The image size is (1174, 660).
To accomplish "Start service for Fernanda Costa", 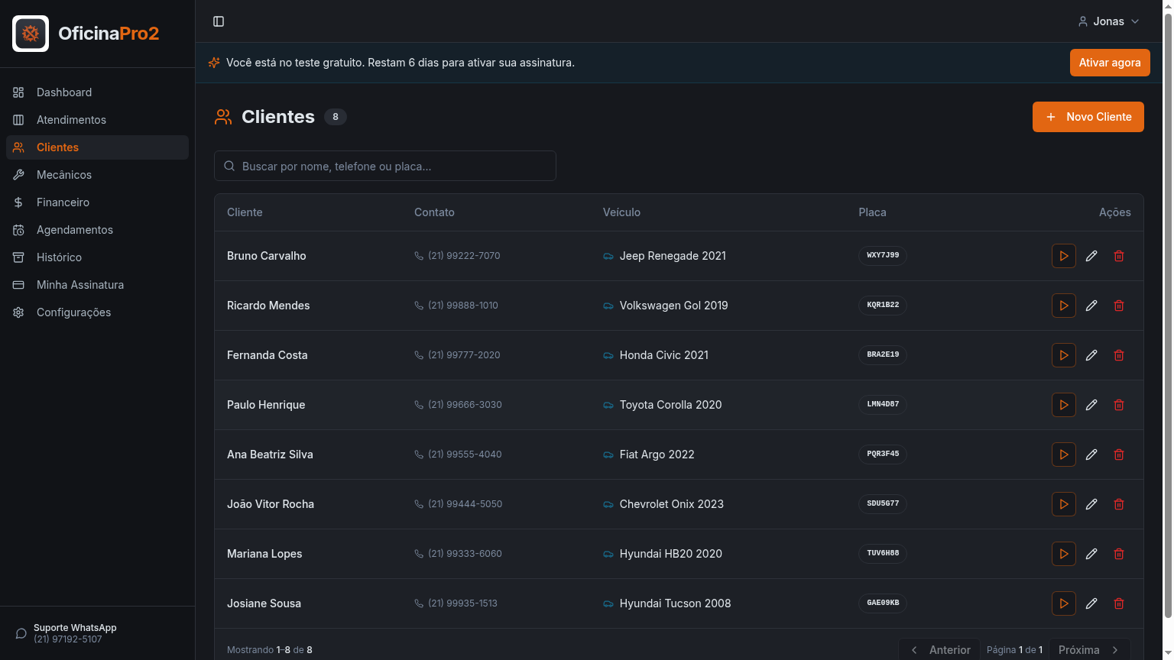I will pyautogui.click(x=1064, y=355).
